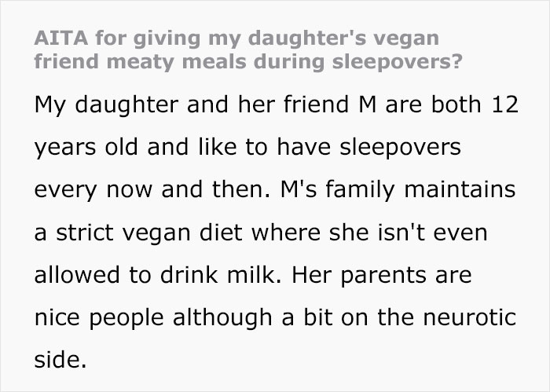Viewport: 550px width, 392px height.
Task: Click the words "years old" in the post
Action: (x=86, y=147)
